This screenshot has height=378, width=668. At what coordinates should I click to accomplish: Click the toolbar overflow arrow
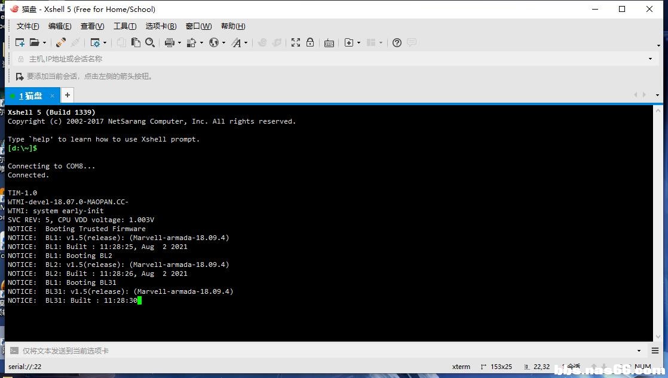[x=658, y=45]
